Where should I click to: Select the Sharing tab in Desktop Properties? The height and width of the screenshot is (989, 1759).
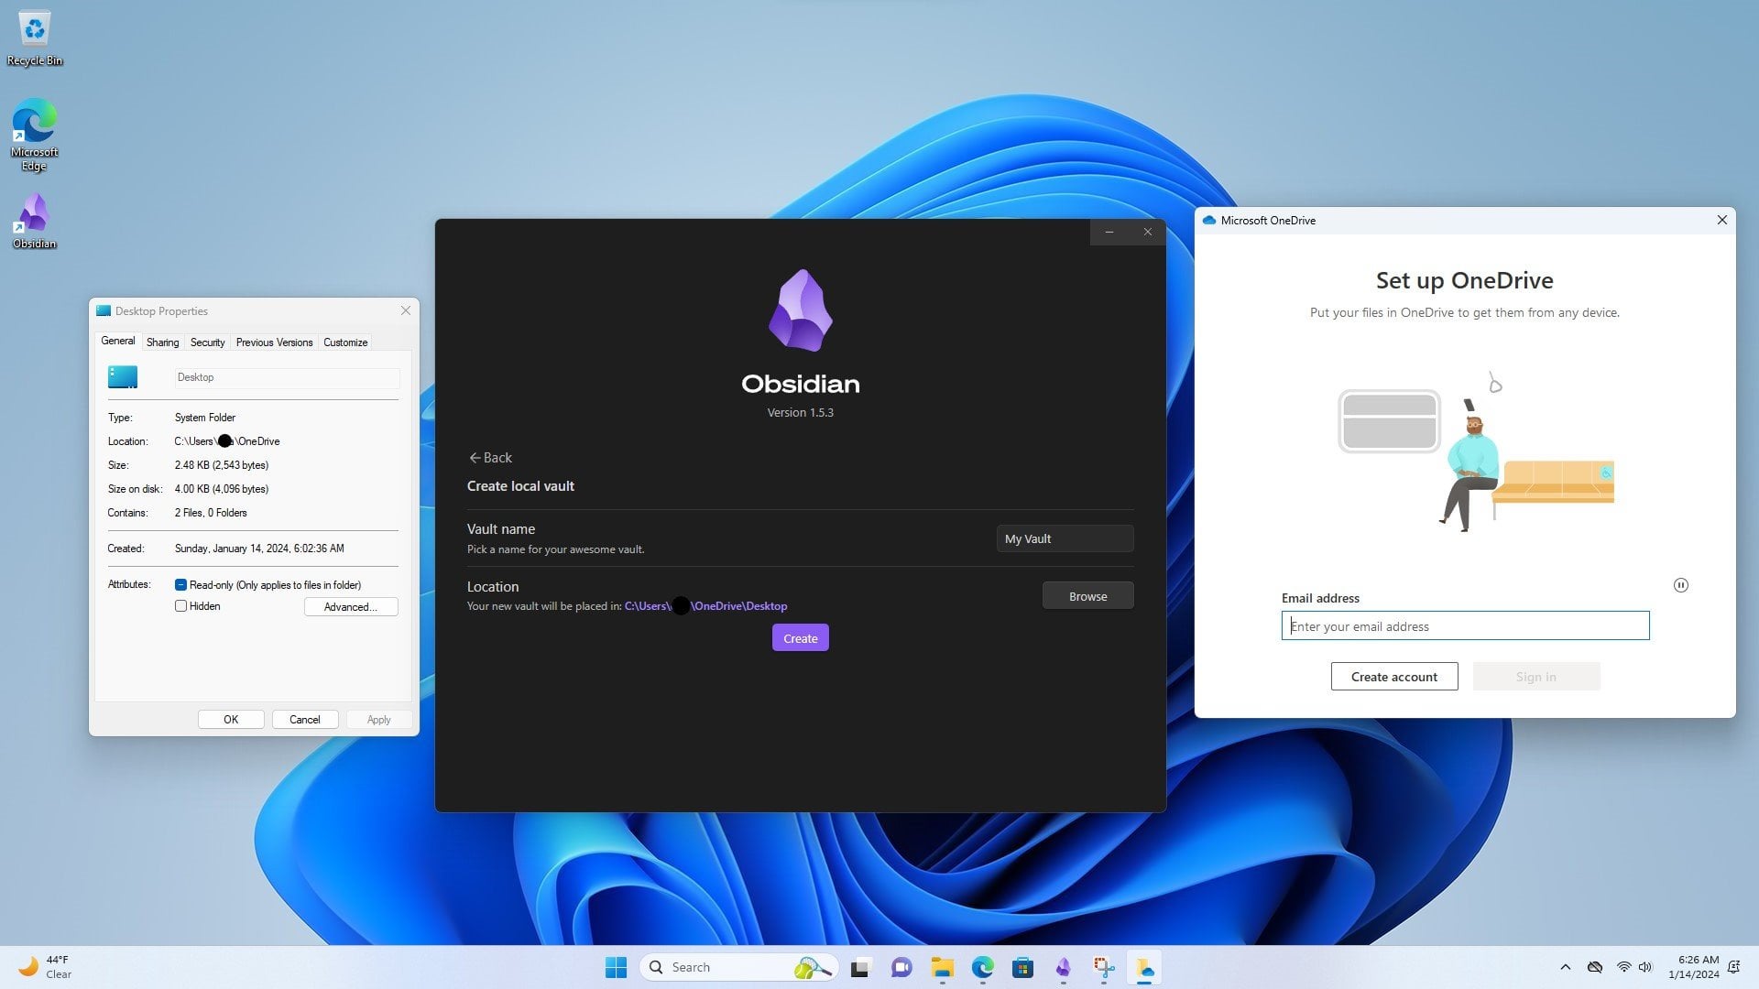[162, 342]
